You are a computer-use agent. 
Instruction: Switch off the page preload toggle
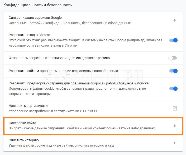click(x=173, y=89)
